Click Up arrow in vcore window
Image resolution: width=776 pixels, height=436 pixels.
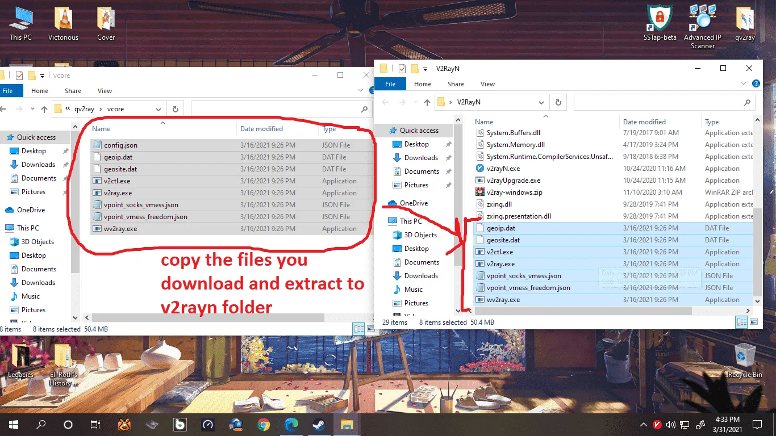coord(44,109)
